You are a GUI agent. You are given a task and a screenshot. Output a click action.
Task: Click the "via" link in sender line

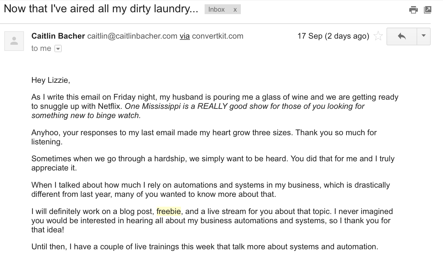tap(185, 36)
